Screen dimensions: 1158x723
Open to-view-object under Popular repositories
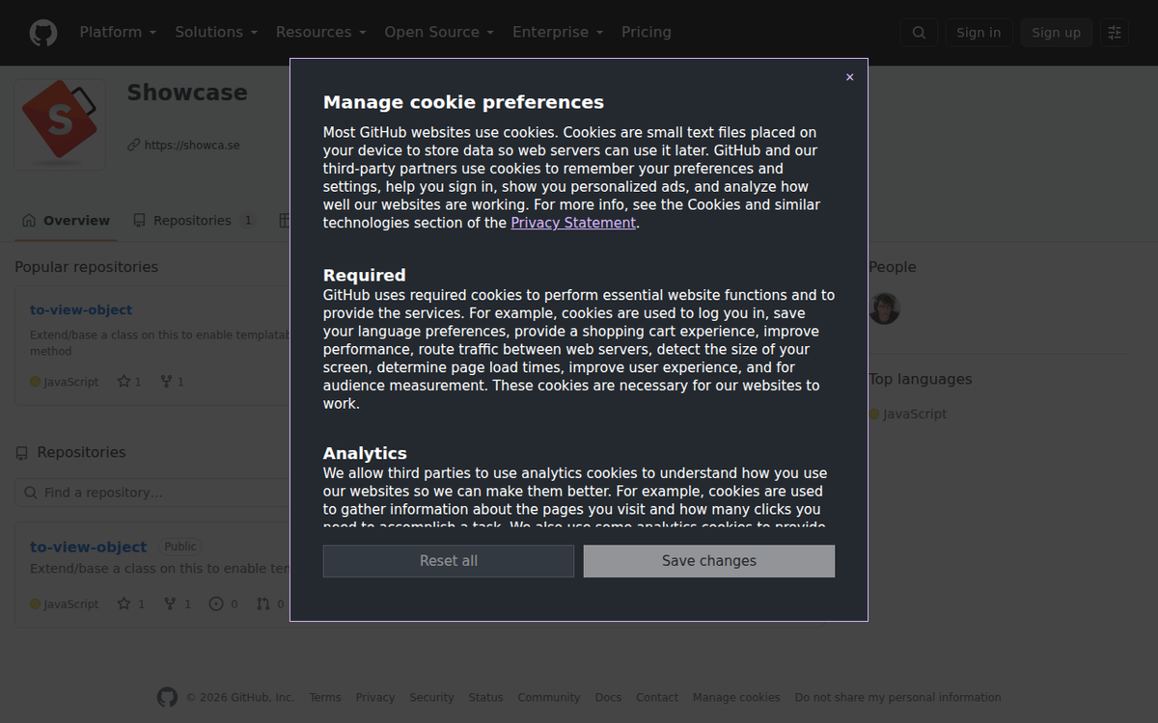pos(81,310)
